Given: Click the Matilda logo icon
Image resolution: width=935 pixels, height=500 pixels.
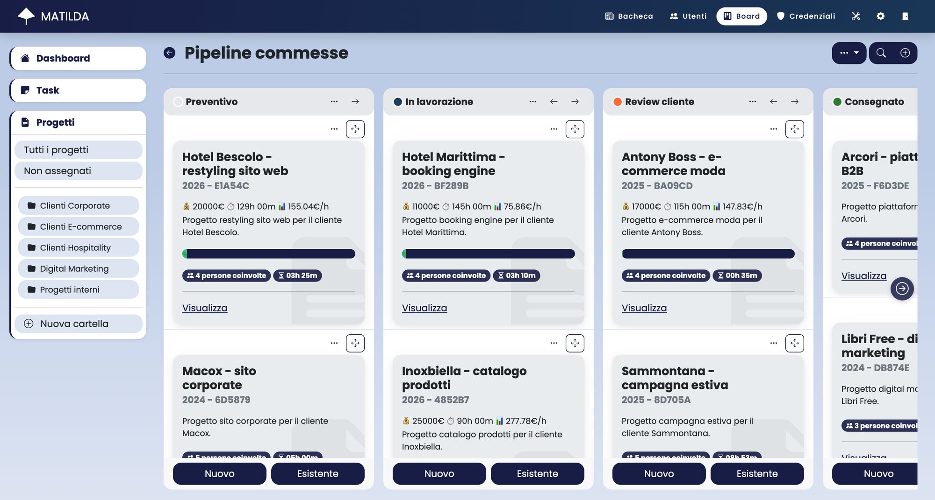Looking at the screenshot, I should coord(26,16).
